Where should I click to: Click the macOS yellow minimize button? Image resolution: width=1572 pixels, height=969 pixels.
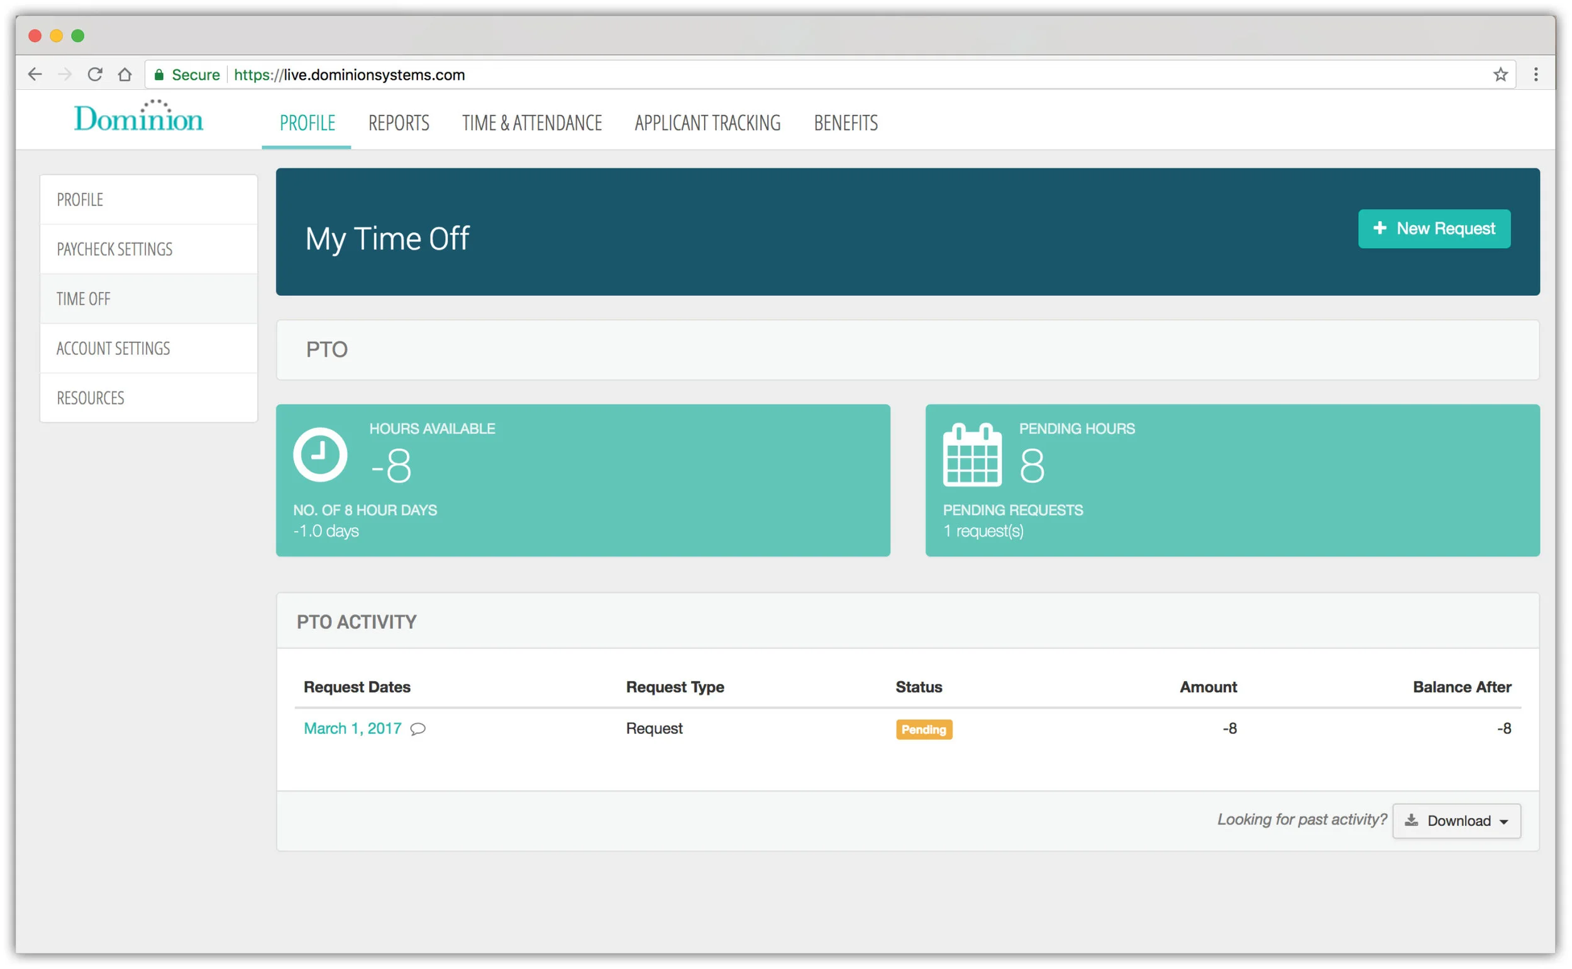click(57, 36)
